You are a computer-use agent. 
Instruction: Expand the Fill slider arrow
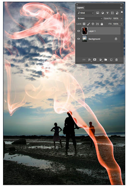point(122,24)
